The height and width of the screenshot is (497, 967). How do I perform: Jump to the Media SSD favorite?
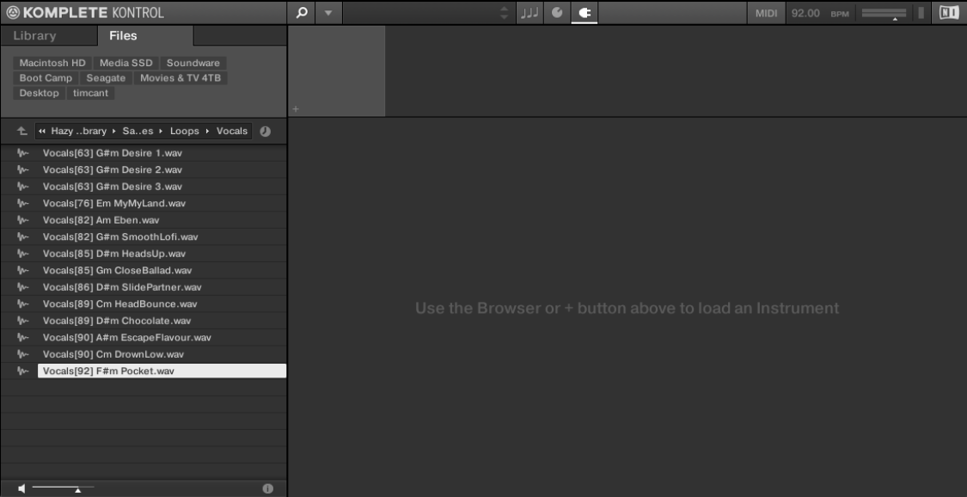[127, 63]
